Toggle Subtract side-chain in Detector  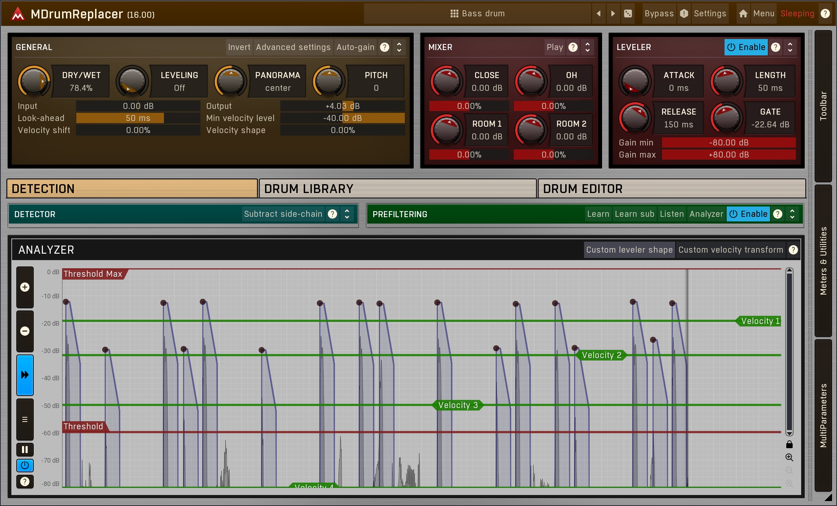pyautogui.click(x=283, y=214)
